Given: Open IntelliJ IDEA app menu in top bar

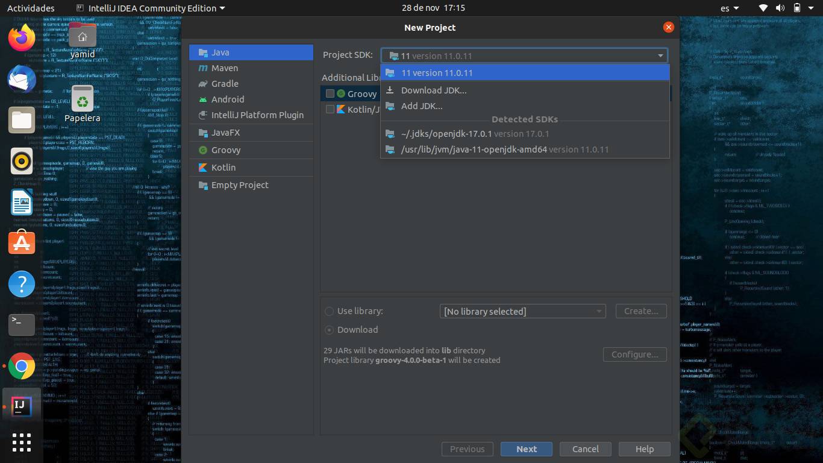Looking at the screenshot, I should pos(151,8).
